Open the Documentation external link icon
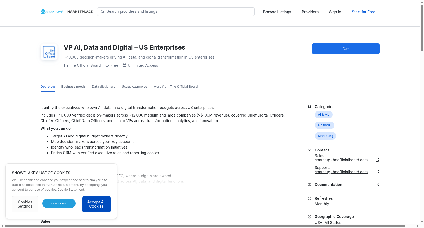Viewport: 424px width, 228px height. (x=378, y=185)
